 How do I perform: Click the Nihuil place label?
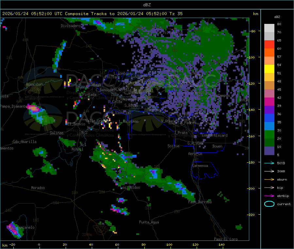click(x=77, y=149)
